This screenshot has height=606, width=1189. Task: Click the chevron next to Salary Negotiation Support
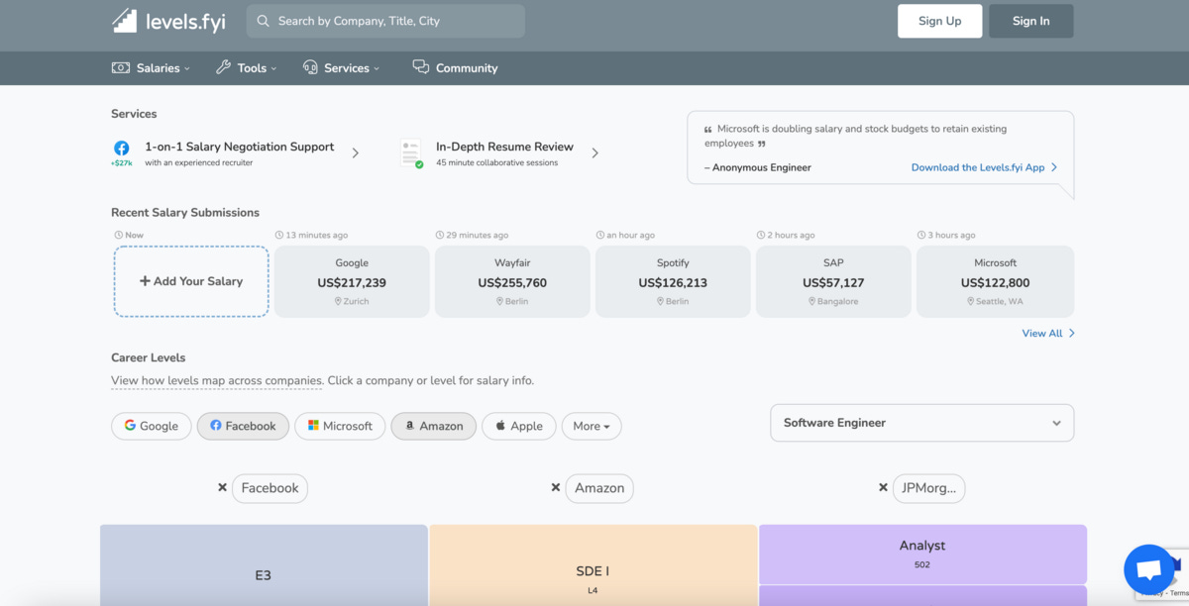(356, 153)
